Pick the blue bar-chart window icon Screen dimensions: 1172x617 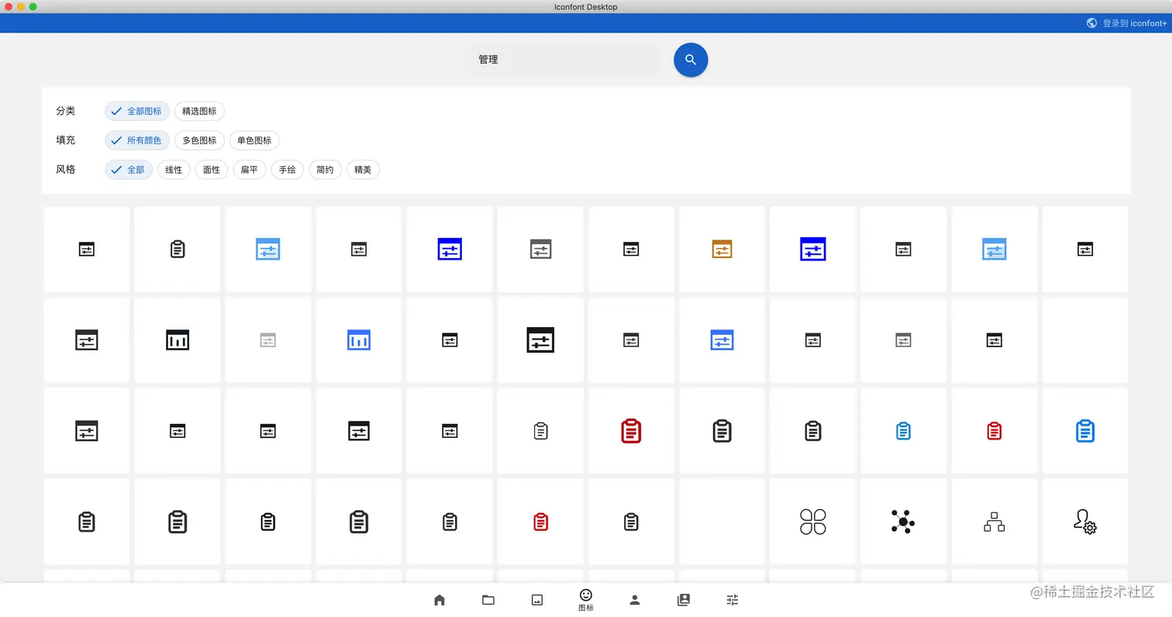coord(359,340)
